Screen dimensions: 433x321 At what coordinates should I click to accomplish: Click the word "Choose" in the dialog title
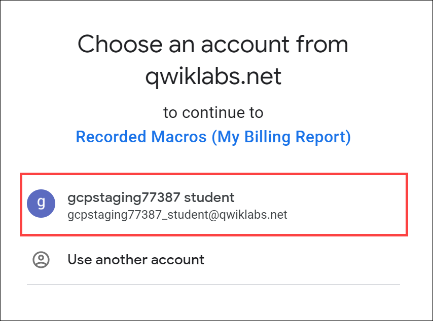(x=120, y=44)
